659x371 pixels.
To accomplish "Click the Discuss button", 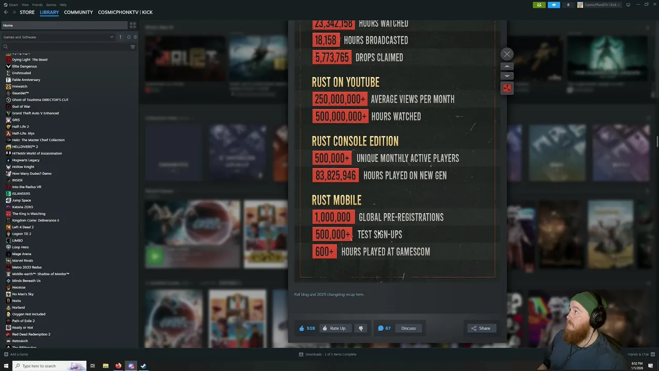I will coord(408,328).
